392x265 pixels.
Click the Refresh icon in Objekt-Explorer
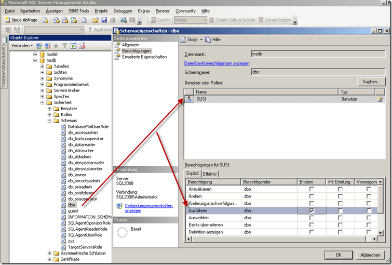pos(73,46)
